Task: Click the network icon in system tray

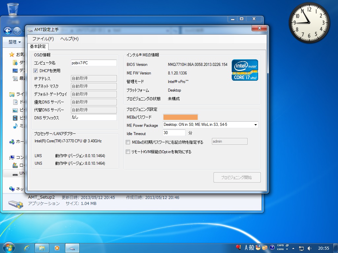Action: [x=301, y=248]
